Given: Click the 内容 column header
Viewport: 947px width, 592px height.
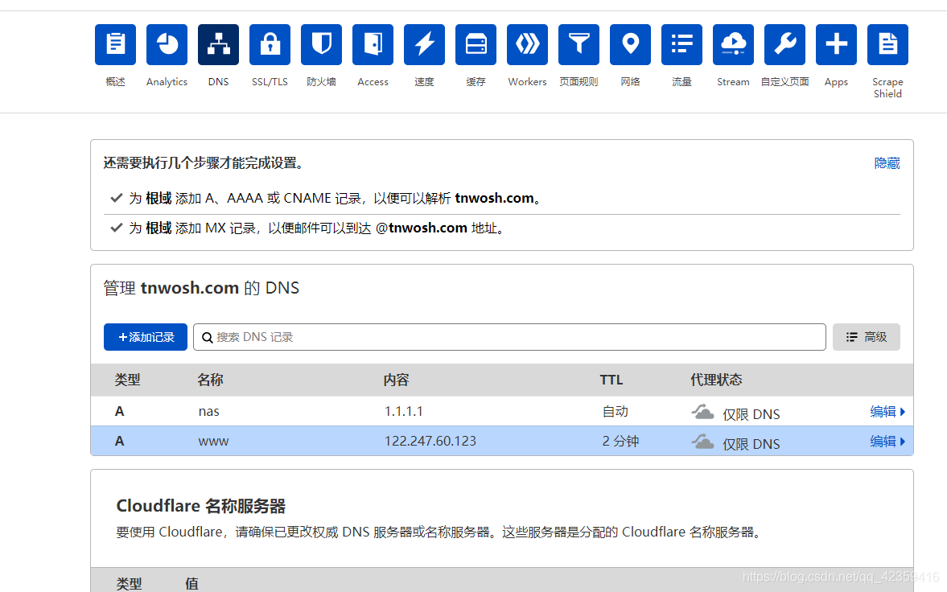Looking at the screenshot, I should tap(396, 380).
